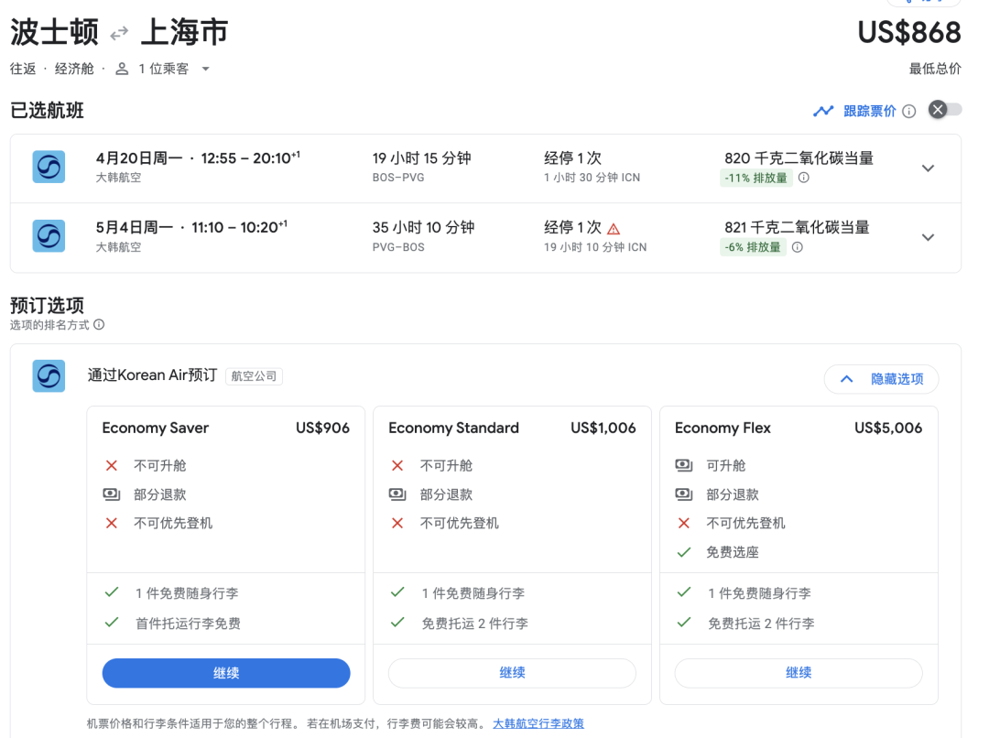Expand the April 20 outbound flight details

928,168
